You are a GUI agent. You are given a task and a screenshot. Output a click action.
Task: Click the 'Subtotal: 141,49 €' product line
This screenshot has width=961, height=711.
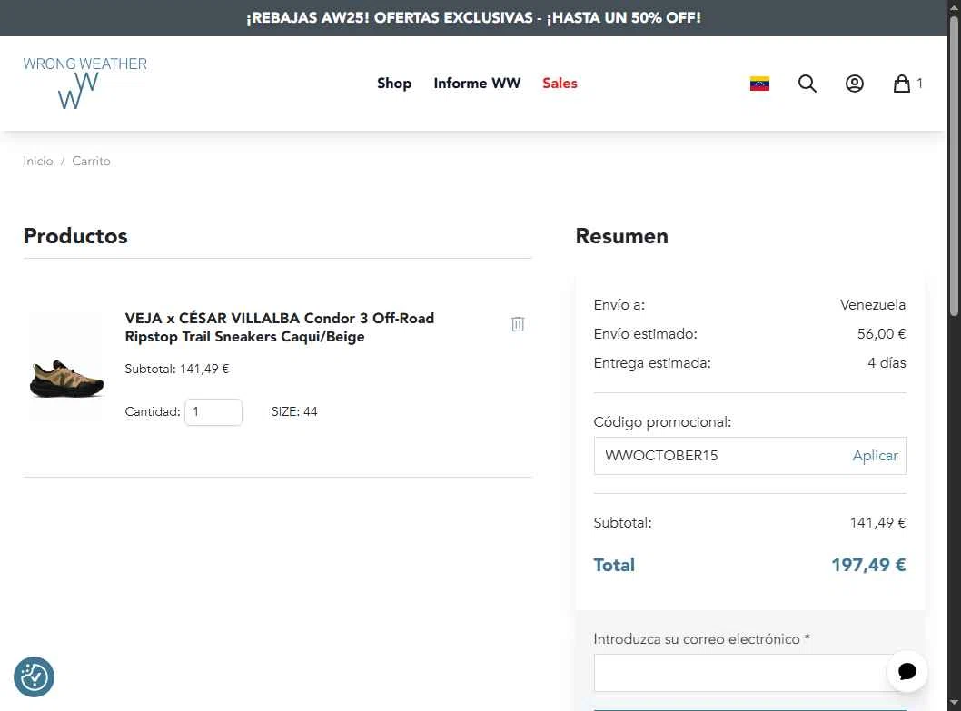pos(177,369)
